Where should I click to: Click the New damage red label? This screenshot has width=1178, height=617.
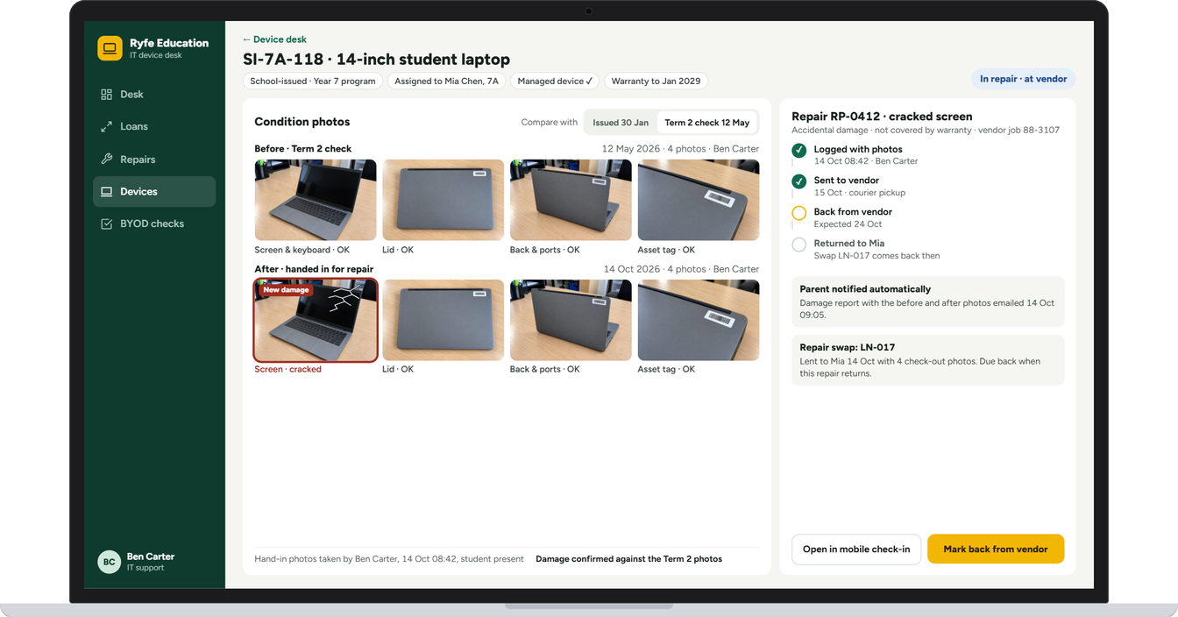coord(286,289)
